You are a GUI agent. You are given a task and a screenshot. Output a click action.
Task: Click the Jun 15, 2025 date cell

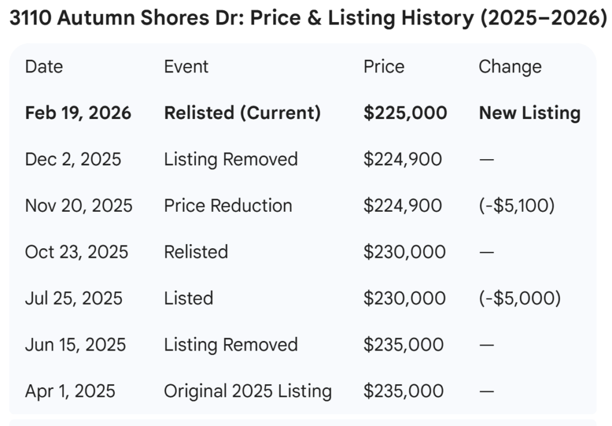[x=75, y=345]
